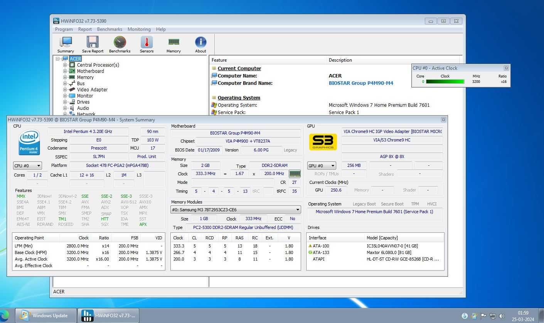Click the warning icon next to ATA-100
Viewport: 544px width, 323px height.
[x=310, y=246]
